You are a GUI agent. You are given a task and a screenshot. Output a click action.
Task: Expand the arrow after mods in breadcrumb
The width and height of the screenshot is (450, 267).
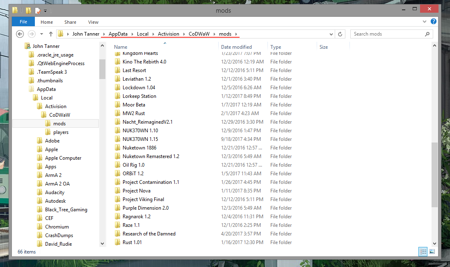point(236,34)
